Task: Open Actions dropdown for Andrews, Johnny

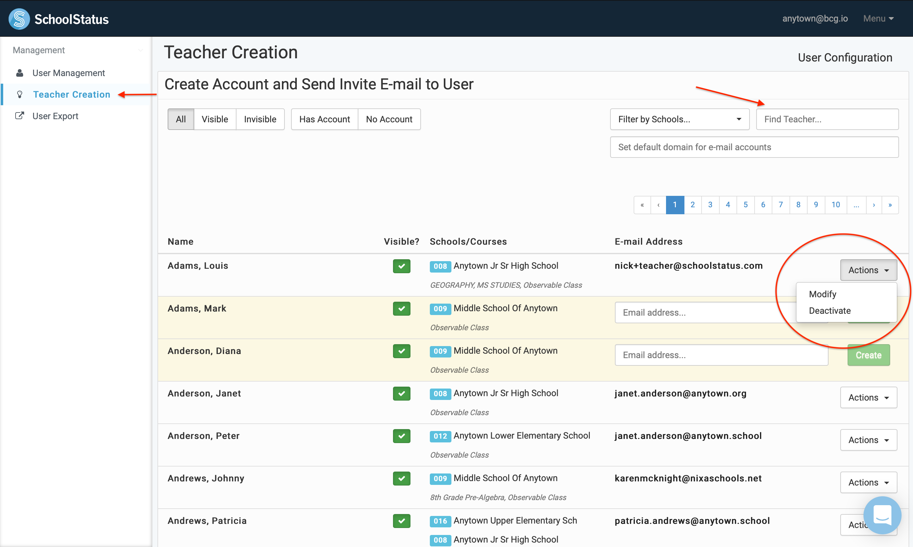Action: tap(868, 482)
